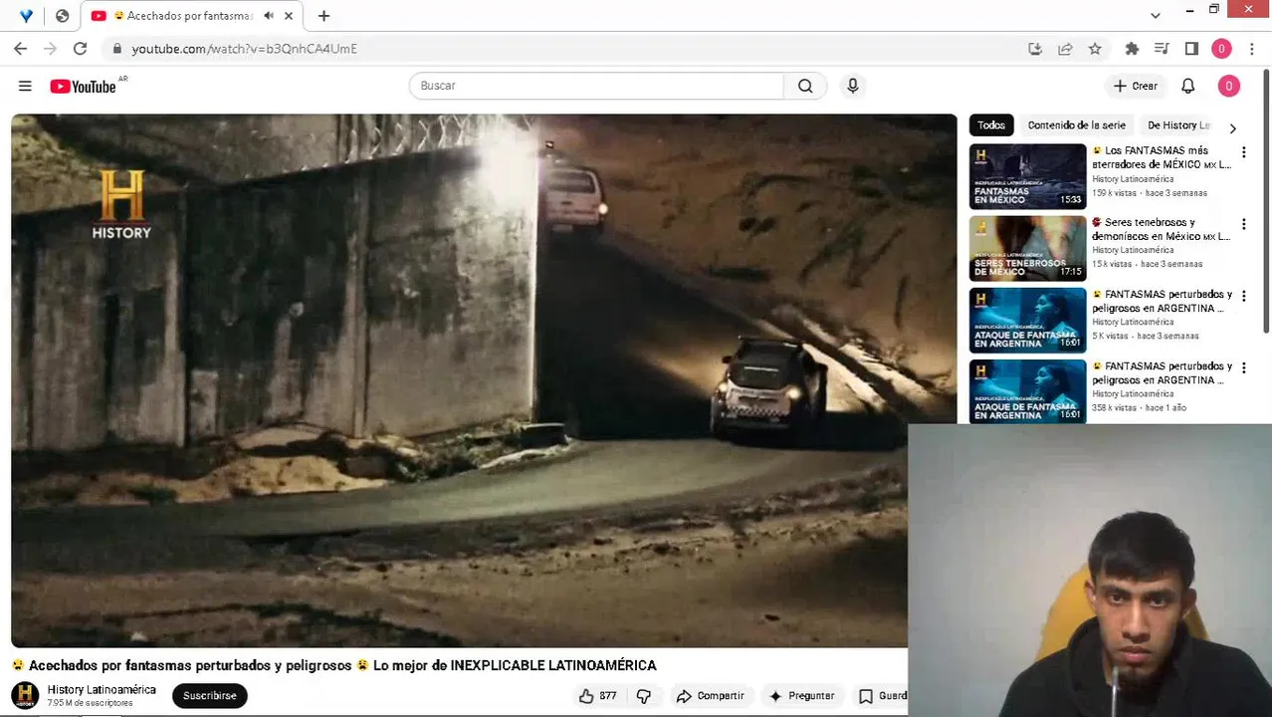Image resolution: width=1272 pixels, height=717 pixels.
Task: Open History Latinoamérica channel avatar
Action: (x=25, y=695)
